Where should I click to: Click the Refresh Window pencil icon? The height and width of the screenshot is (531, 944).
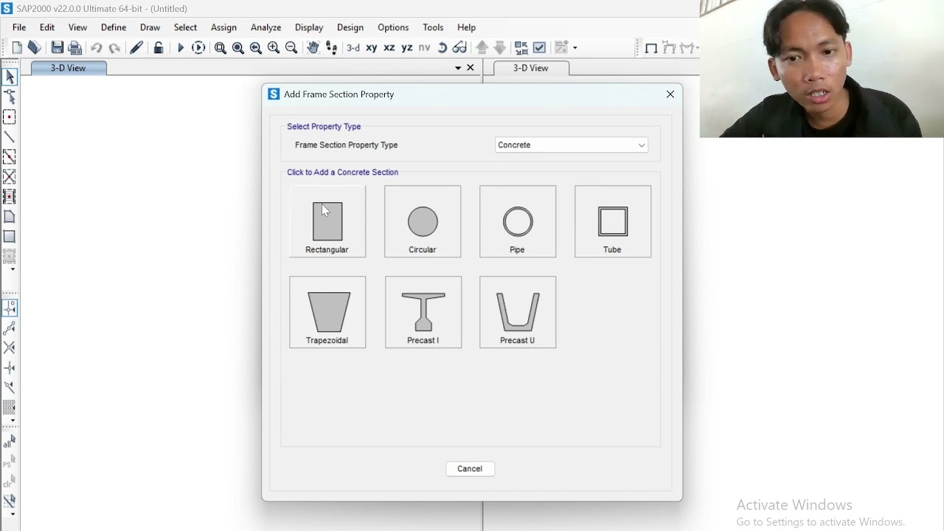point(136,48)
